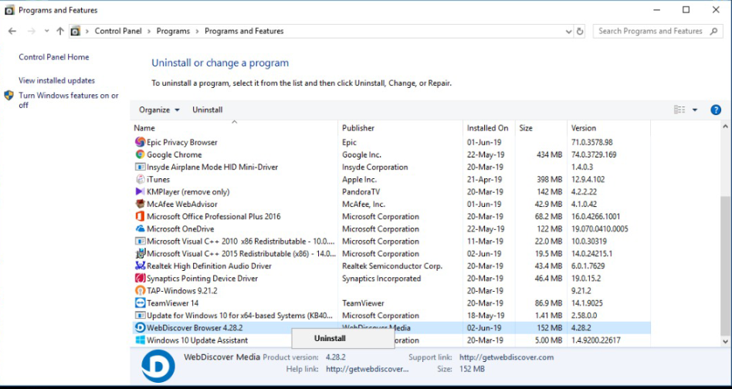Screen dimensions: 732x389
Task: Click the KMPlayer program icon
Action: pos(140,191)
